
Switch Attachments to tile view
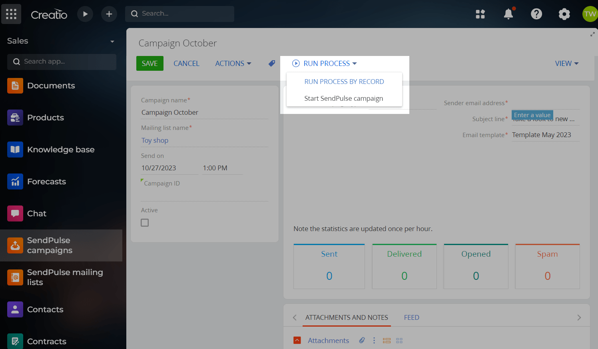(399, 341)
